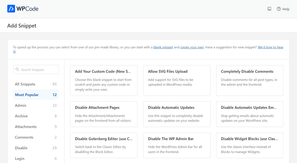The image size is (297, 163).
Task: Click count 29 beside Disable
Action: [x=55, y=148]
